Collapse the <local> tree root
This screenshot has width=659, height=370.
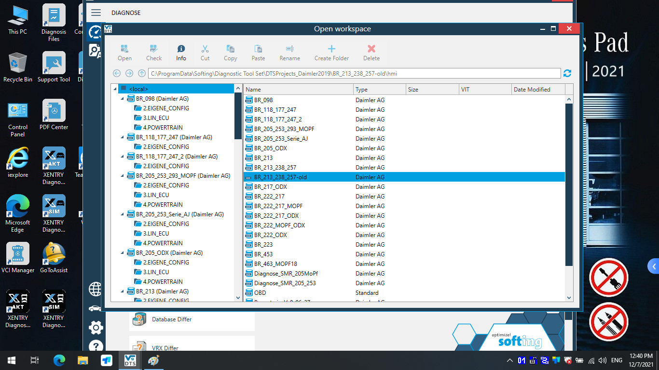click(x=115, y=89)
